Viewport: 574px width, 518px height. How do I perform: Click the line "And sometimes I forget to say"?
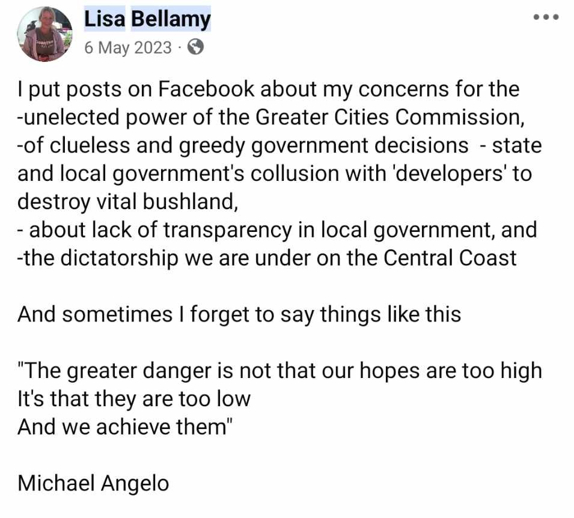pyautogui.click(x=239, y=314)
